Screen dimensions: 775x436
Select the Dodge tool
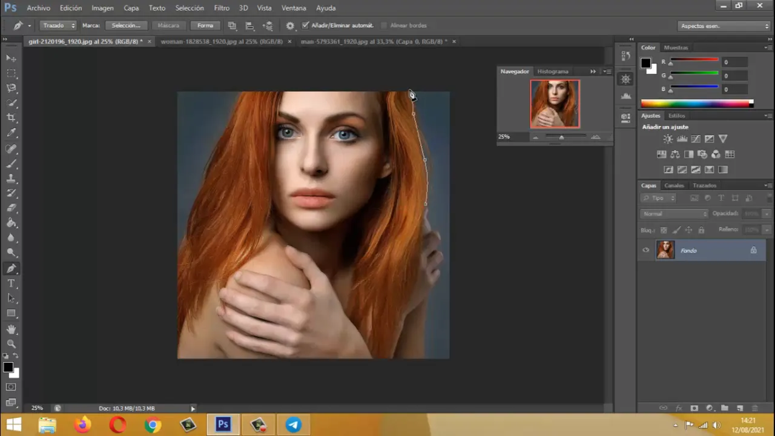click(11, 253)
